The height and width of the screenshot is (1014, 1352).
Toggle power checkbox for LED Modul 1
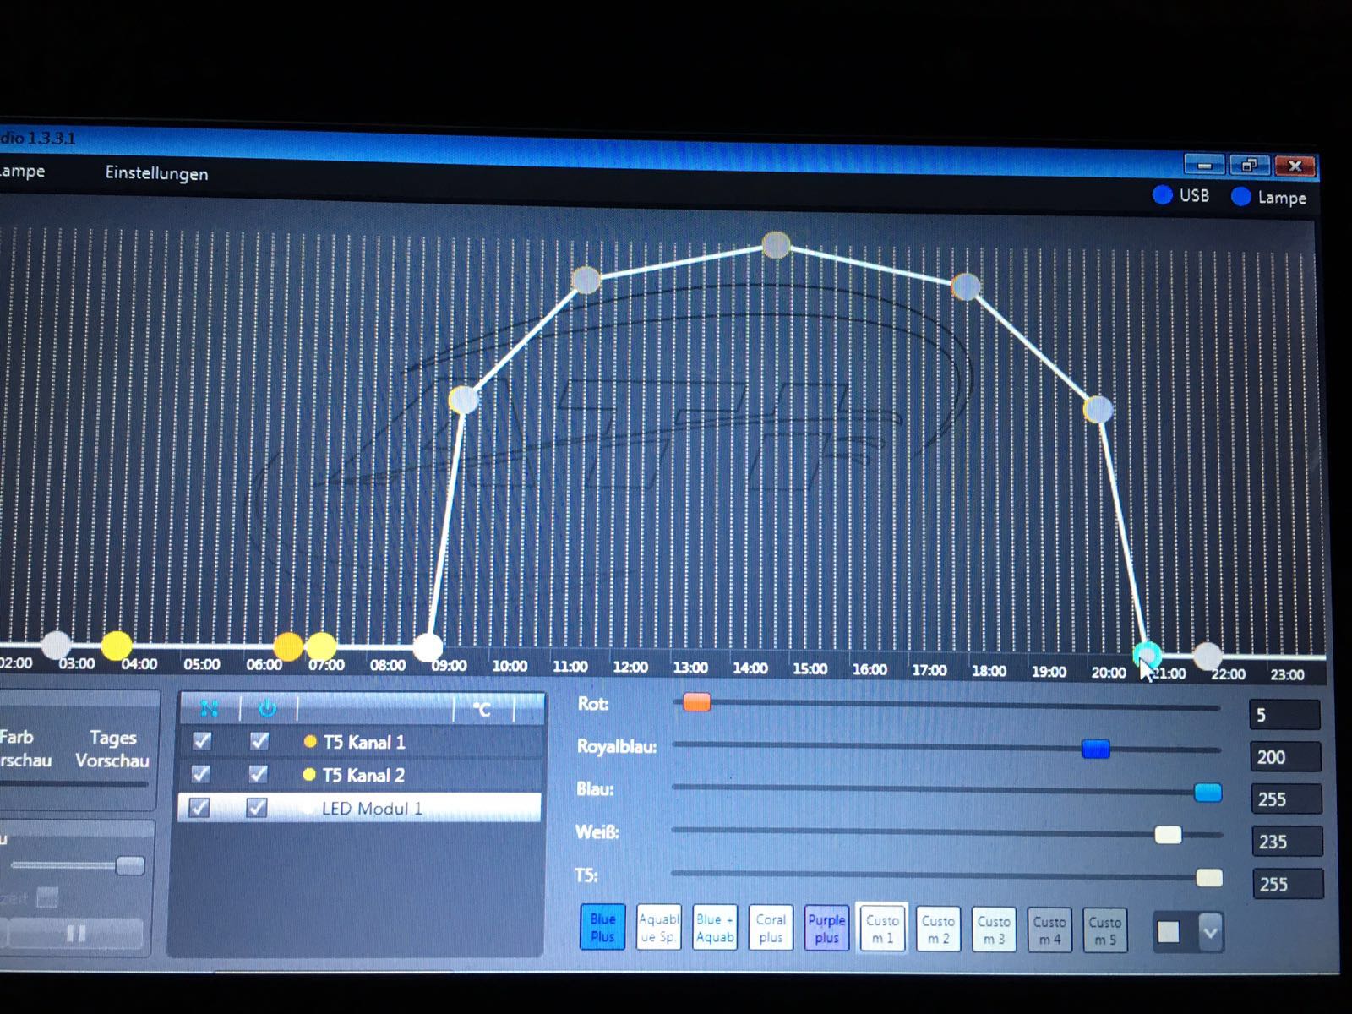(257, 808)
